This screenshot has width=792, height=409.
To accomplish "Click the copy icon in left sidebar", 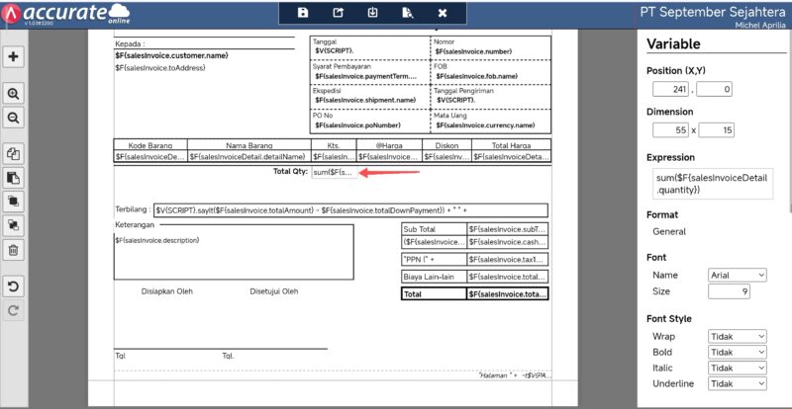I will tap(13, 154).
